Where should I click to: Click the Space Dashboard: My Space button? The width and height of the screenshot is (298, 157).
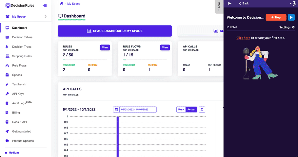tap(115, 31)
